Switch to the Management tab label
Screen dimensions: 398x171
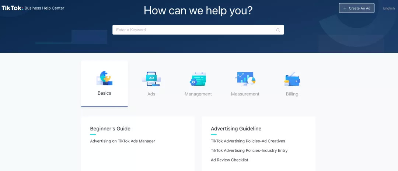click(198, 94)
